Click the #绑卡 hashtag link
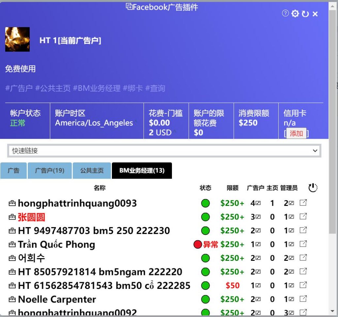This screenshot has width=338, height=317. [x=133, y=88]
